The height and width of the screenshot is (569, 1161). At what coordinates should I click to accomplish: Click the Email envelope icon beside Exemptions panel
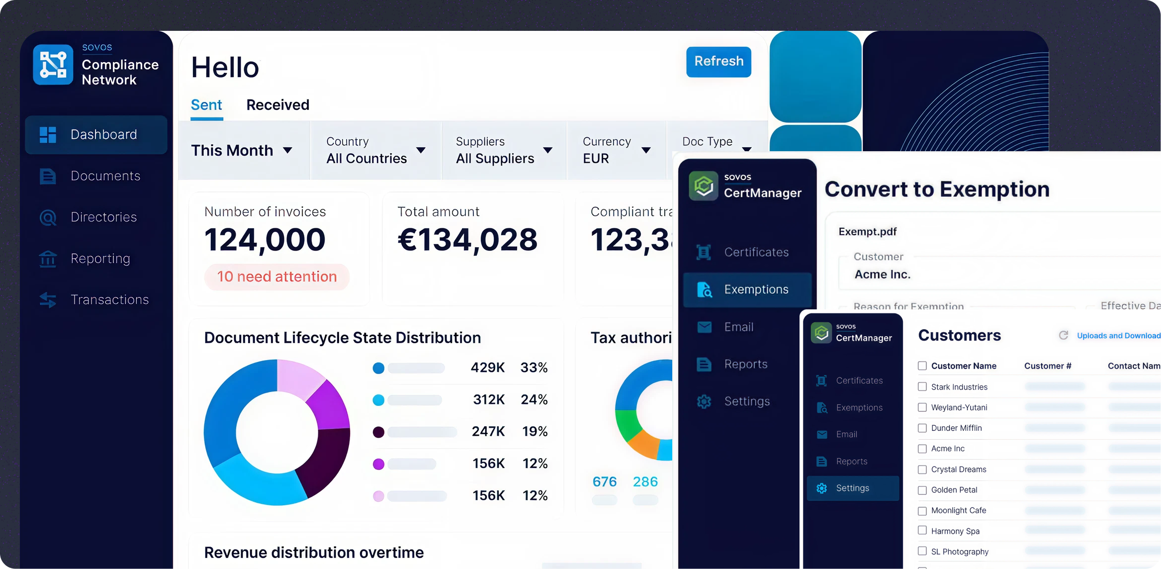[704, 327]
